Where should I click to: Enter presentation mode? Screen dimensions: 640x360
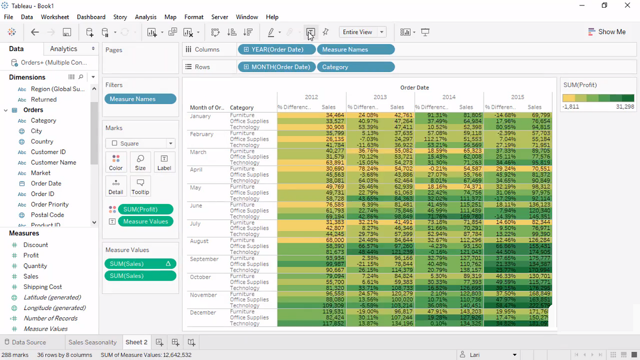pyautogui.click(x=425, y=32)
